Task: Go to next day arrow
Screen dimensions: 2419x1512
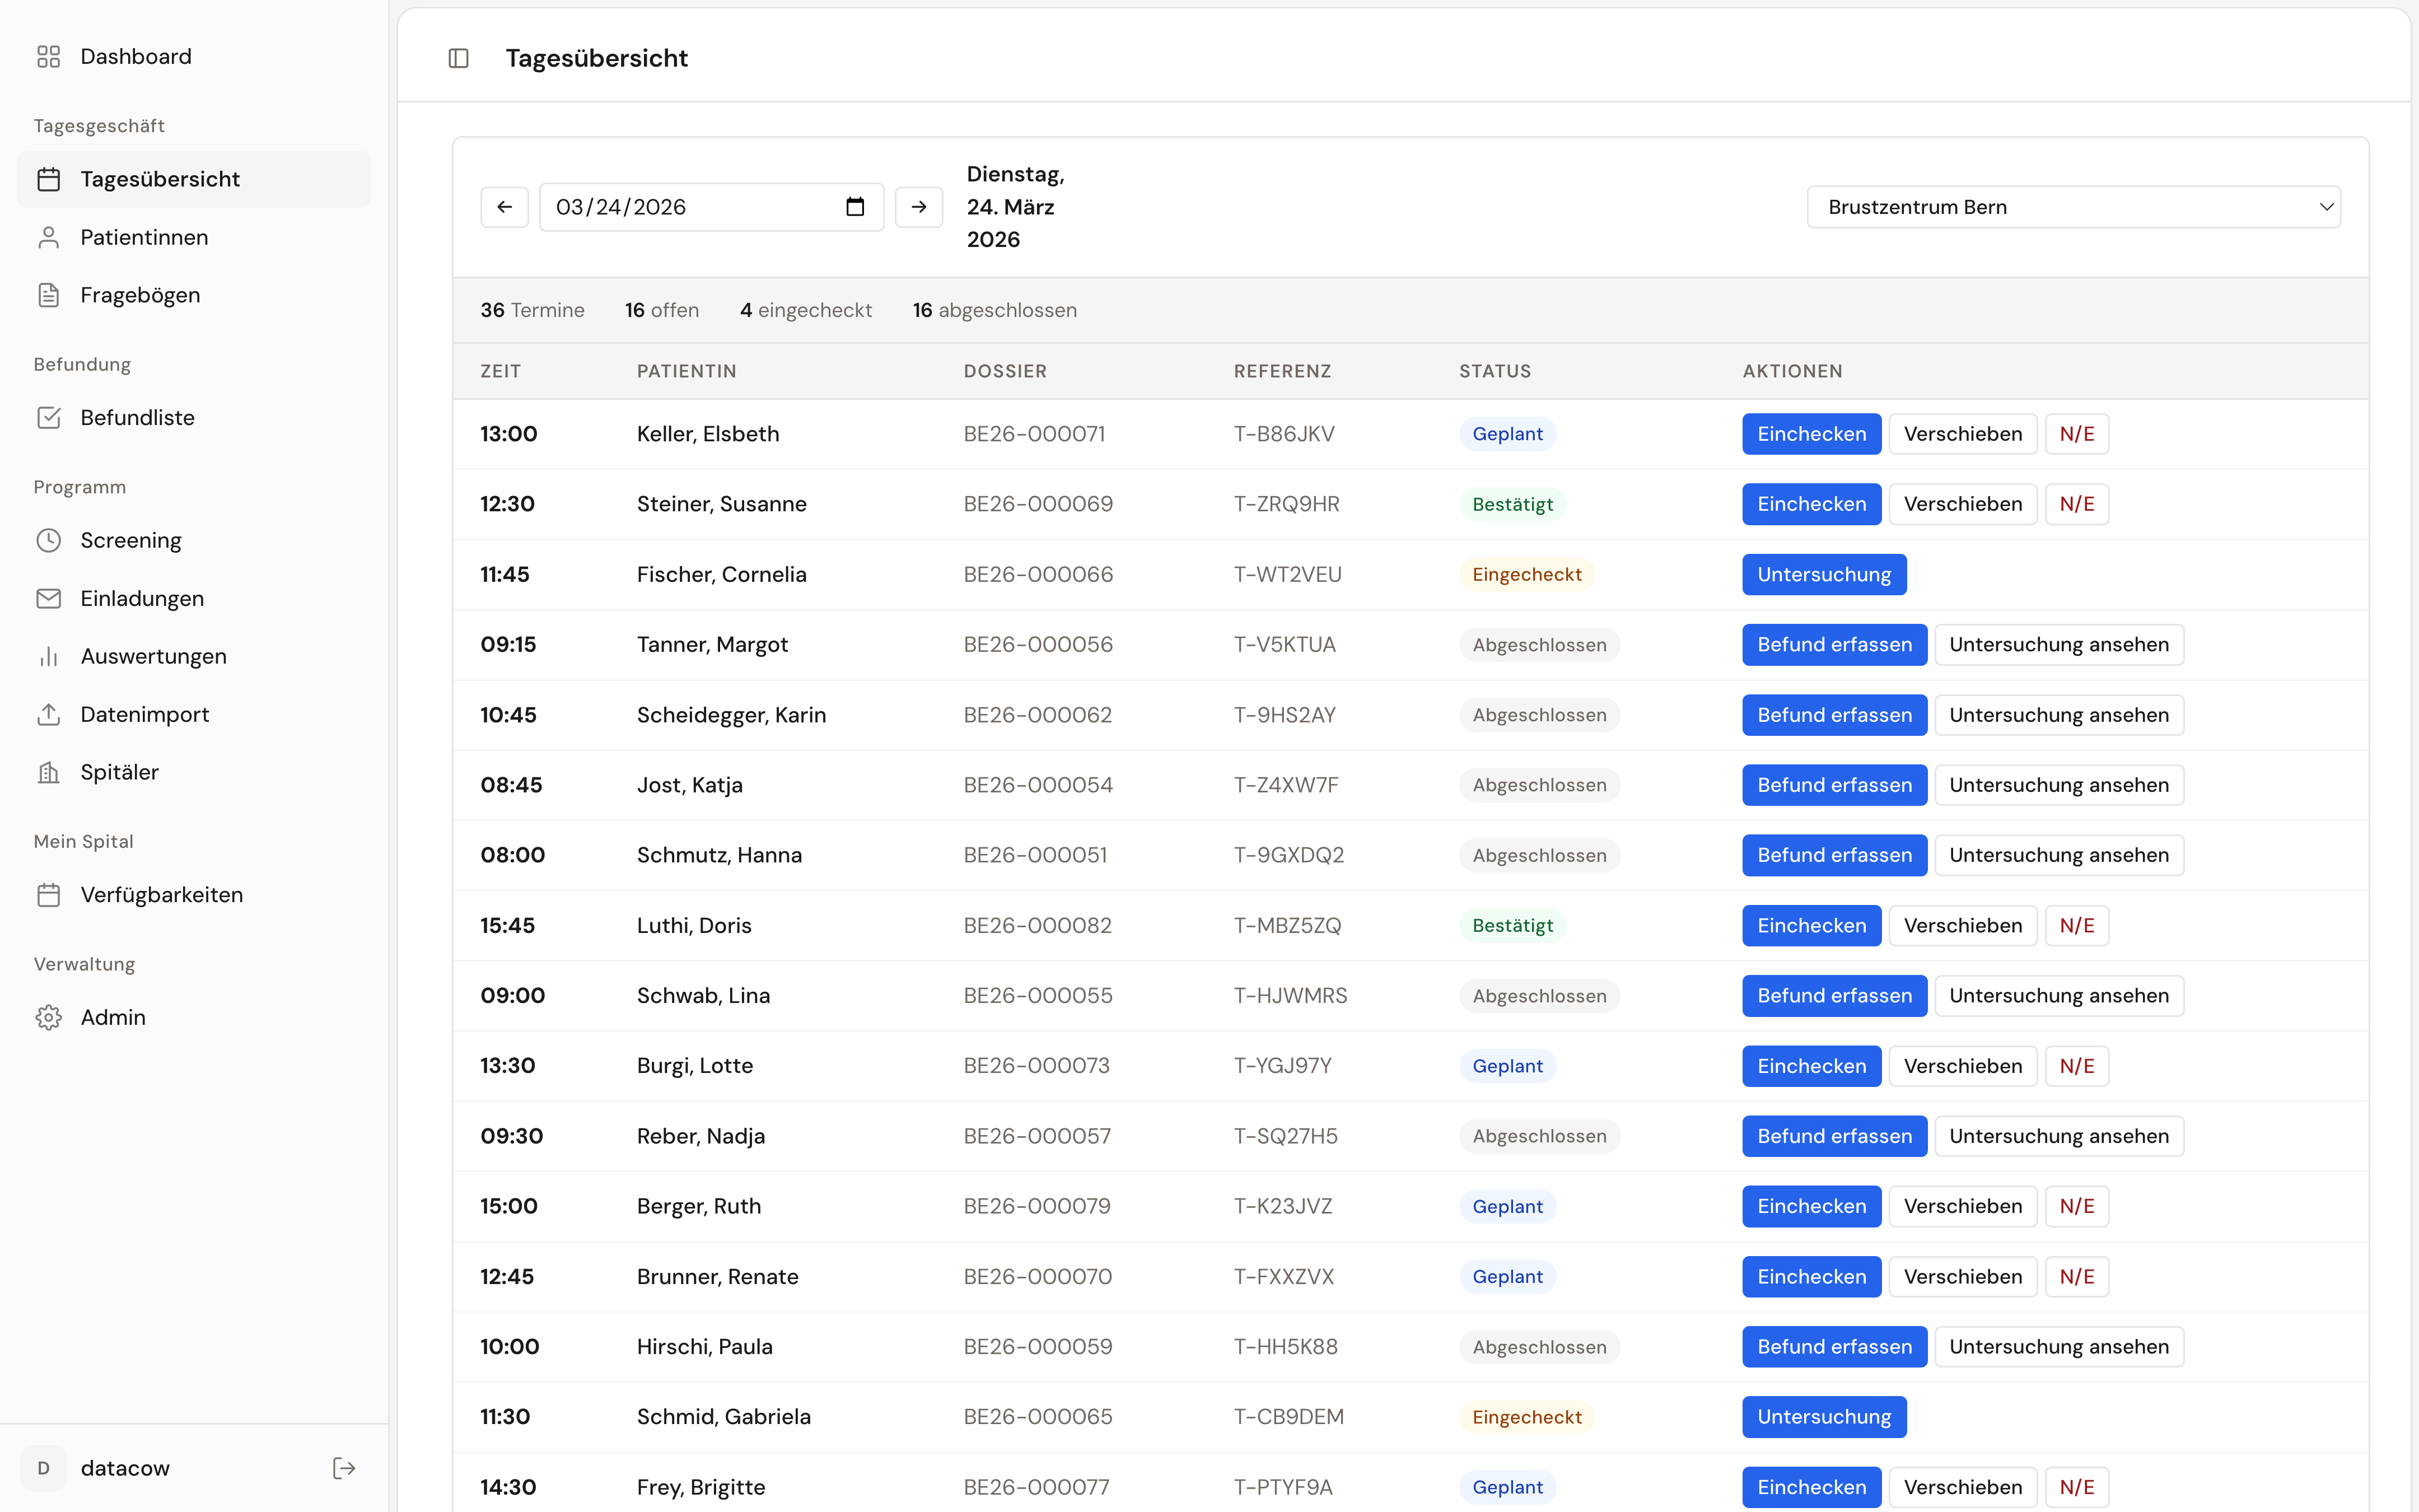Action: click(x=919, y=207)
